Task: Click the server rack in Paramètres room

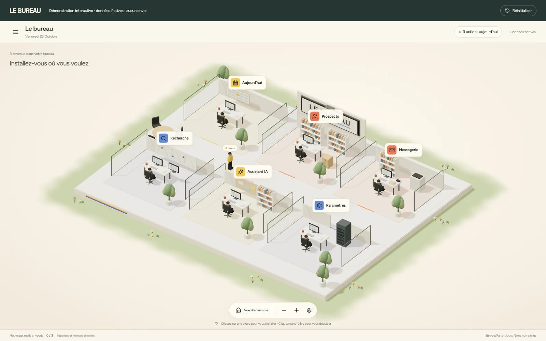Action: [x=344, y=233]
